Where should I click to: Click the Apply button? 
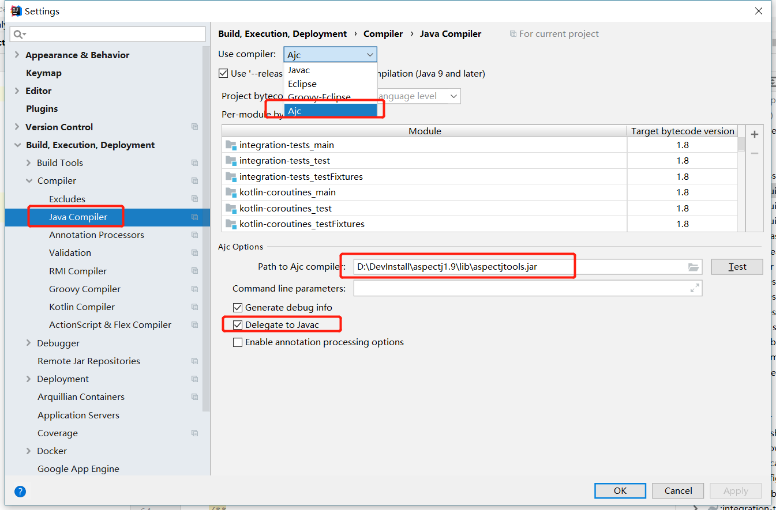pos(736,491)
